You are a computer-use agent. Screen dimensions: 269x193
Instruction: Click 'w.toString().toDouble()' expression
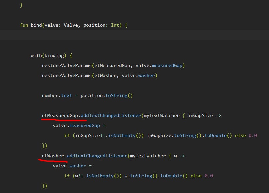tap(156, 176)
